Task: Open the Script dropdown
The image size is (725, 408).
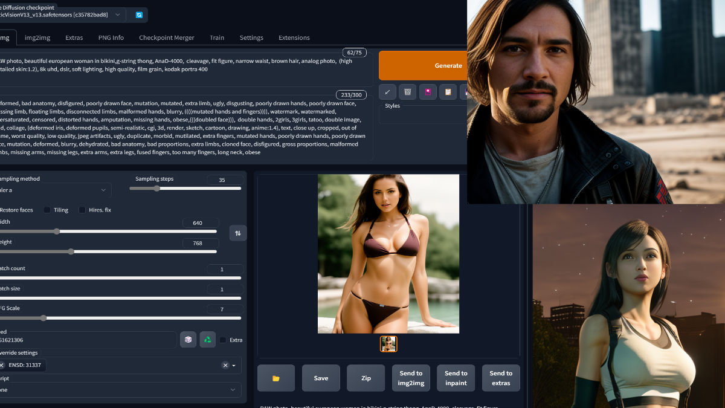Action: point(120,390)
